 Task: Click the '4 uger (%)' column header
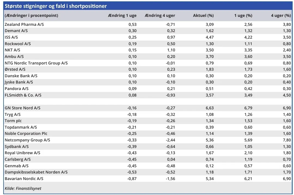coord(281,16)
